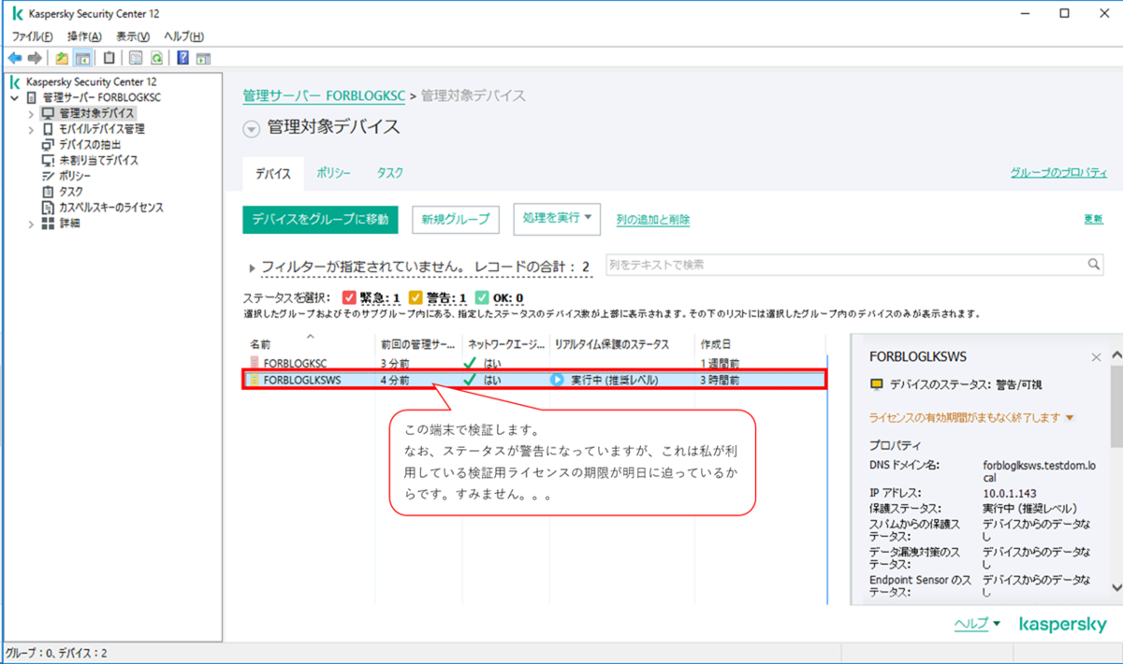The height and width of the screenshot is (664, 1123).
Task: Click the blue running status icon for FORBLOGLKSWS
Action: click(x=558, y=381)
